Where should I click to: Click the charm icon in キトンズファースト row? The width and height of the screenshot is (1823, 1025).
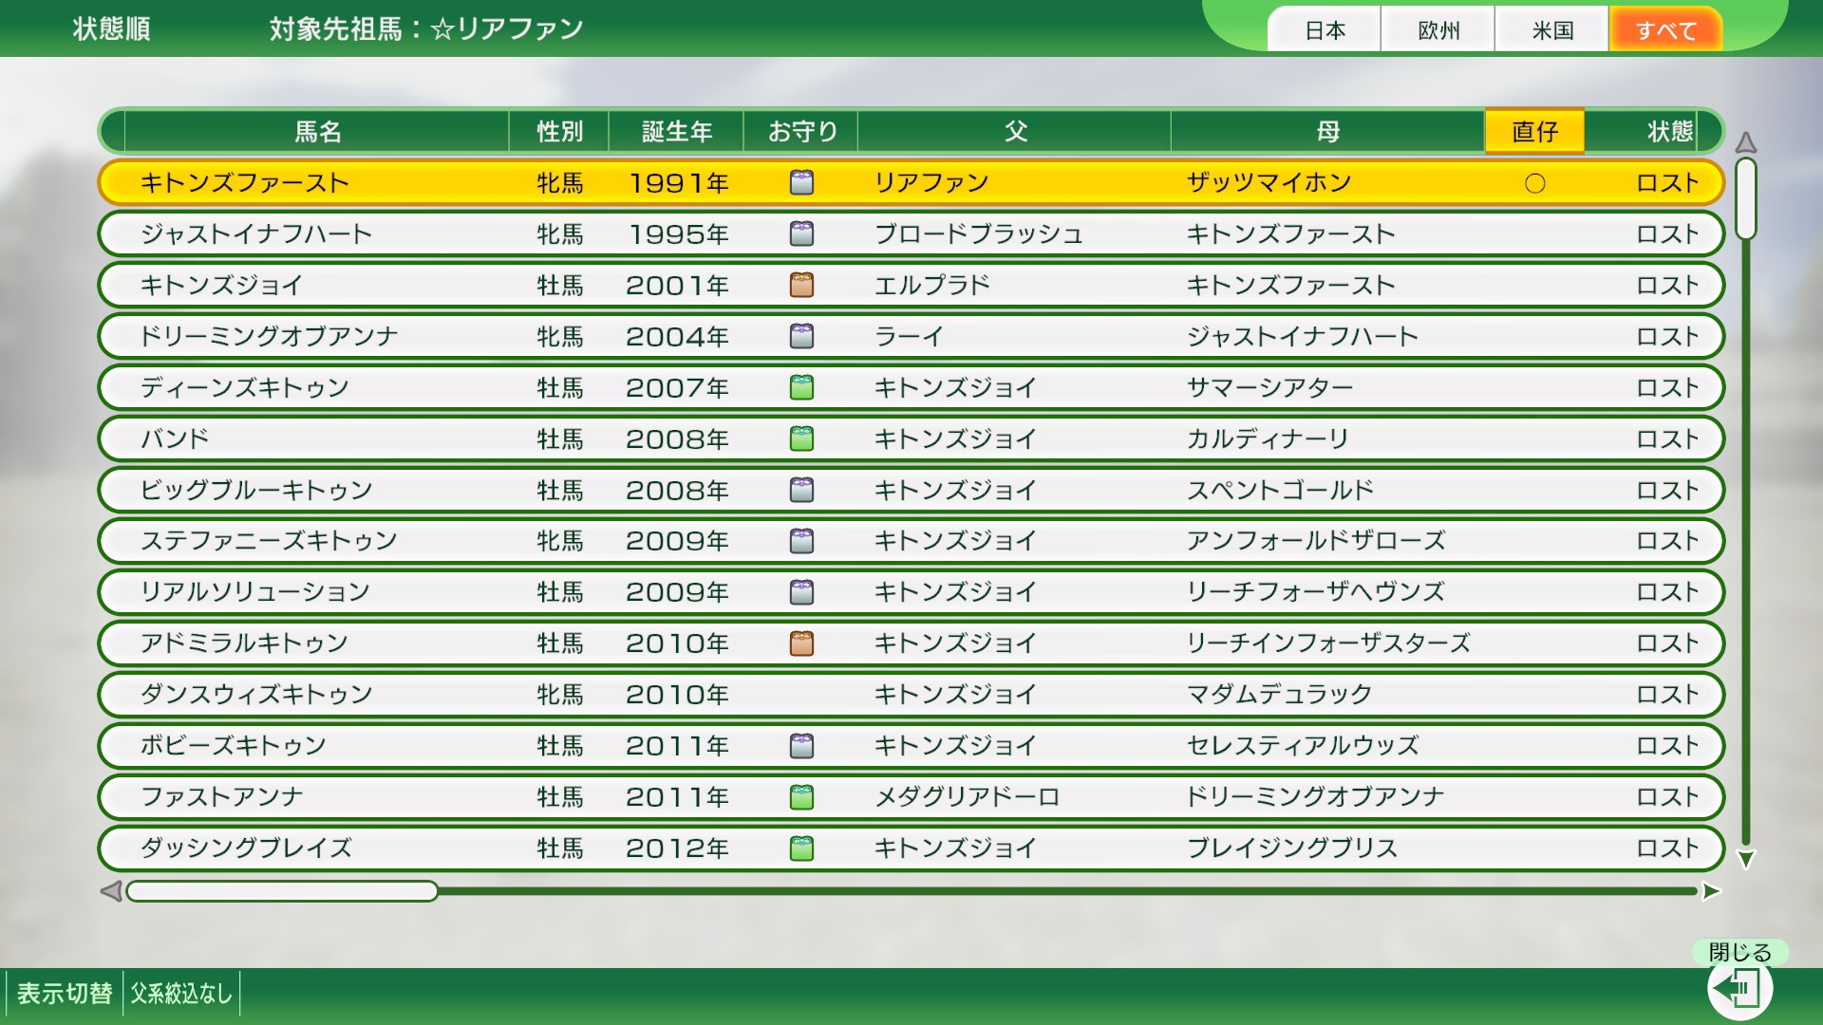point(801,182)
